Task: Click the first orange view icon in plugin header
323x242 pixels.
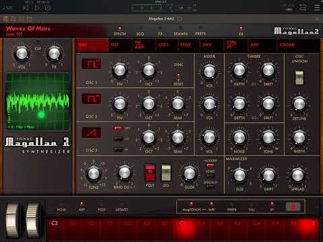Action: coord(5,19)
